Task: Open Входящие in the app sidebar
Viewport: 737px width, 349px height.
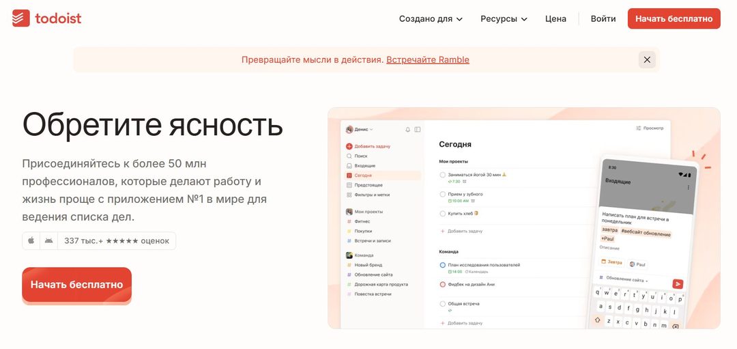Action: [x=360, y=165]
